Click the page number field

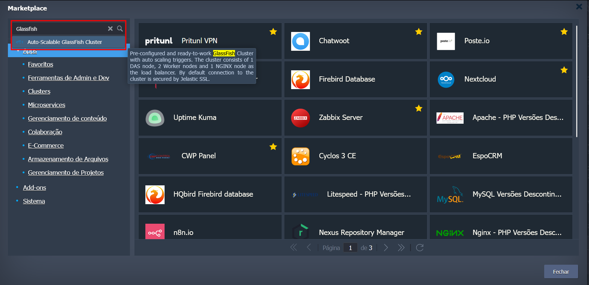tap(350, 248)
